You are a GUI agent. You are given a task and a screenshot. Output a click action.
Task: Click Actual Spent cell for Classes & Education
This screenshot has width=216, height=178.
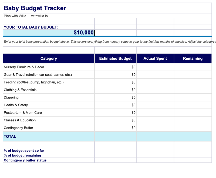coord(155,120)
